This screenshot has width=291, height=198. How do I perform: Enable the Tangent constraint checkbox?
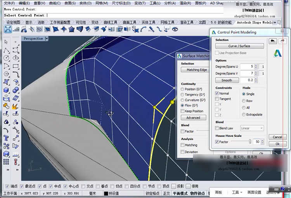coord(217,99)
